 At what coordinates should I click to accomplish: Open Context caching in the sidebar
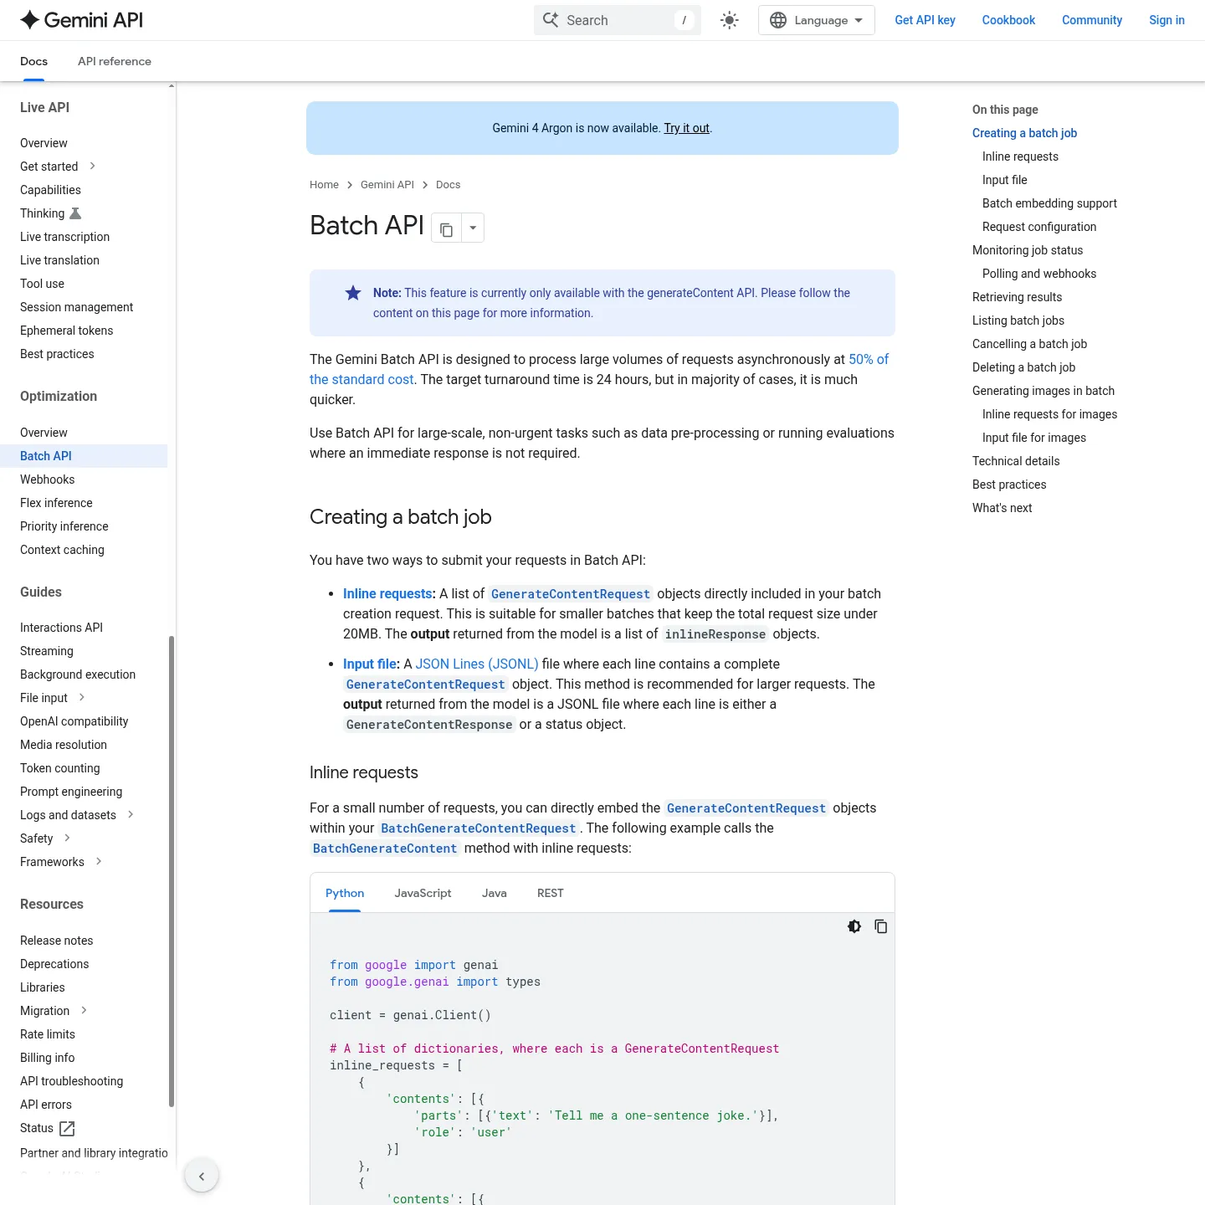click(62, 550)
